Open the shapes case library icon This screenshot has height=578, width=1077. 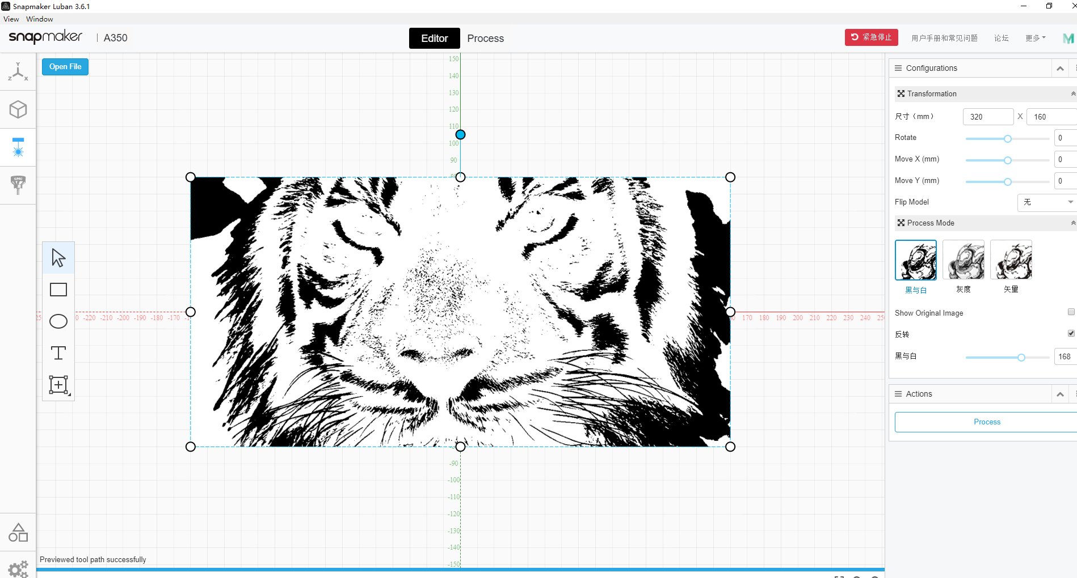click(x=18, y=532)
